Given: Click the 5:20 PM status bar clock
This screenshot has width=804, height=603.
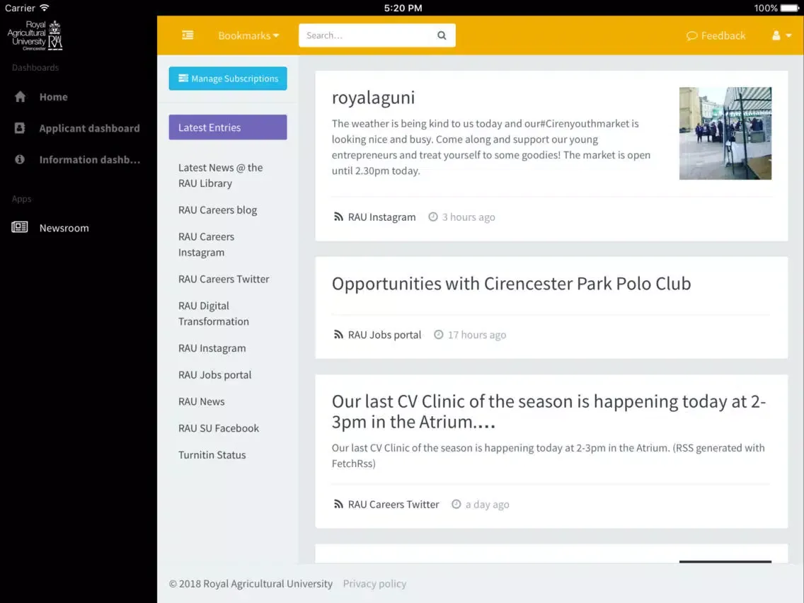Looking at the screenshot, I should point(403,8).
